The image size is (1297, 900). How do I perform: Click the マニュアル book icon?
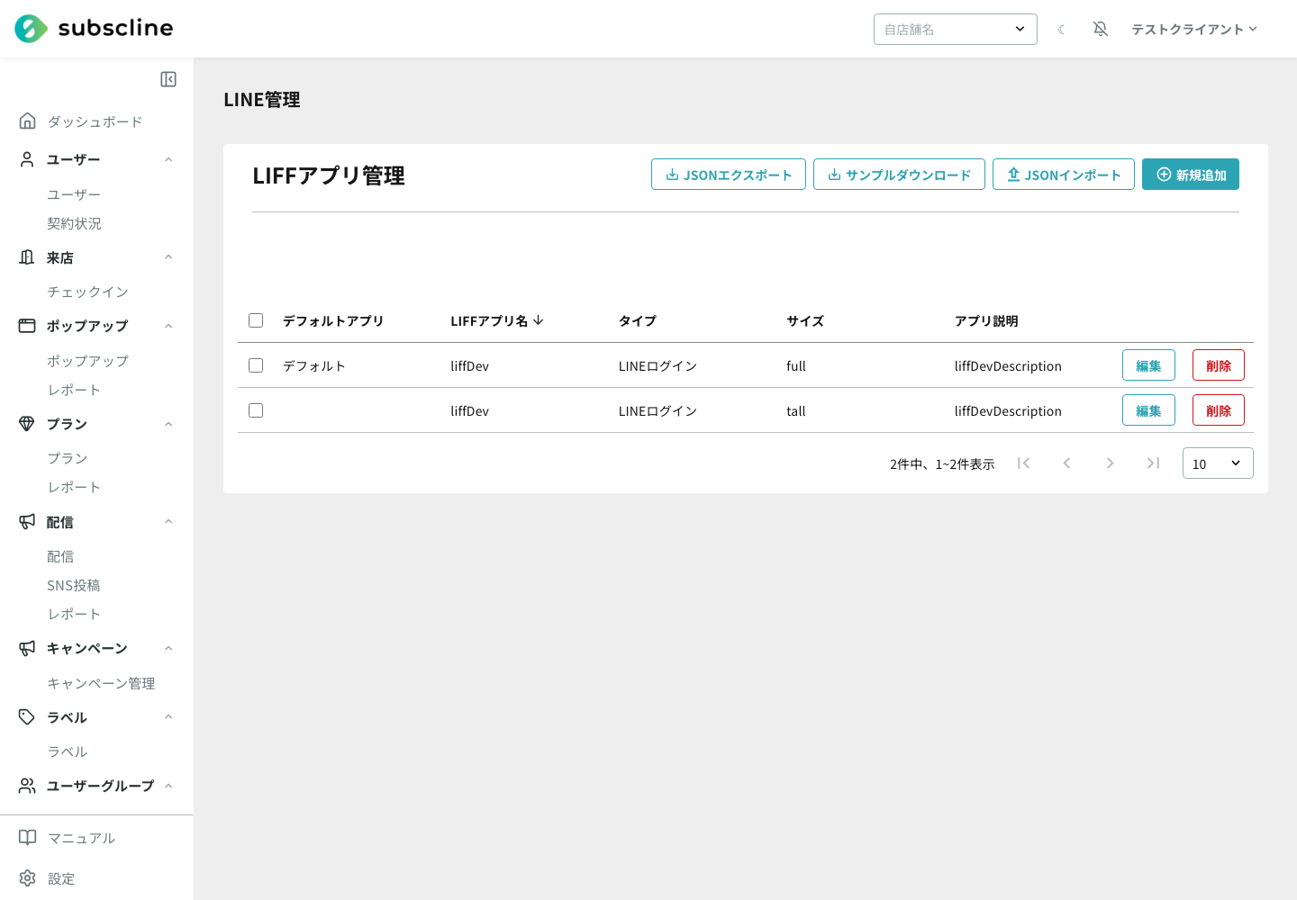28,838
